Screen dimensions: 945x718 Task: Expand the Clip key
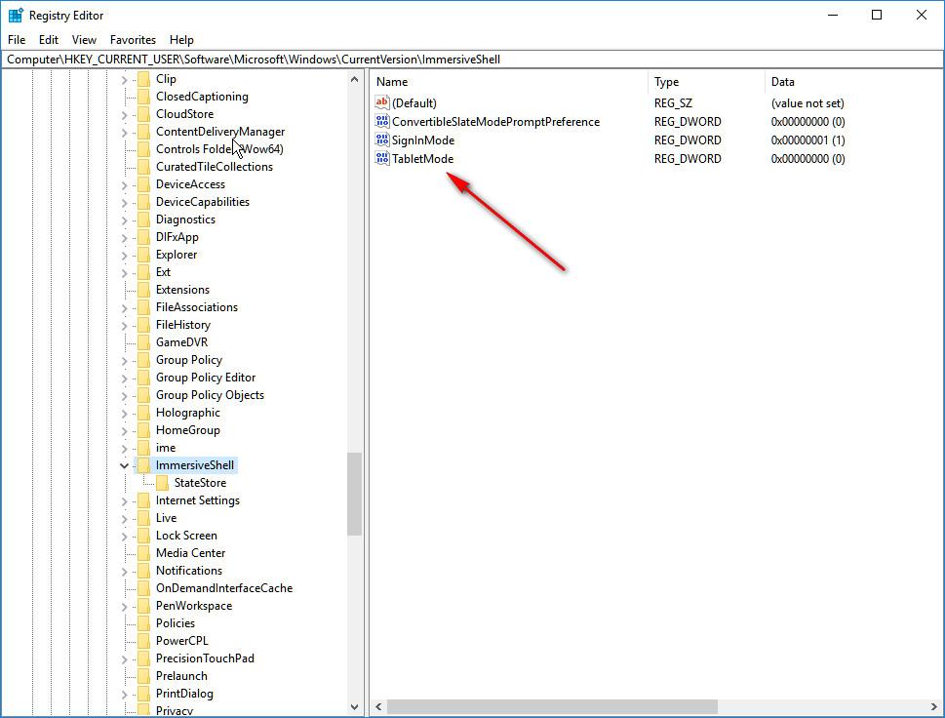(124, 80)
